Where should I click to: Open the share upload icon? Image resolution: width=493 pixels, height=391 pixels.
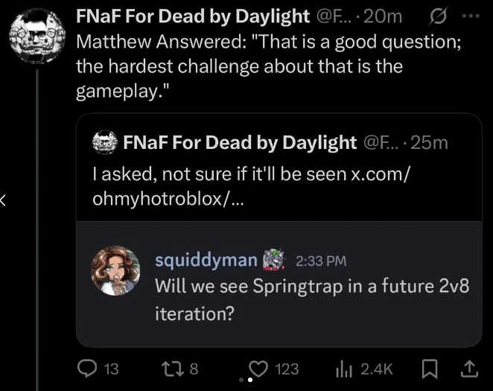coord(469,369)
